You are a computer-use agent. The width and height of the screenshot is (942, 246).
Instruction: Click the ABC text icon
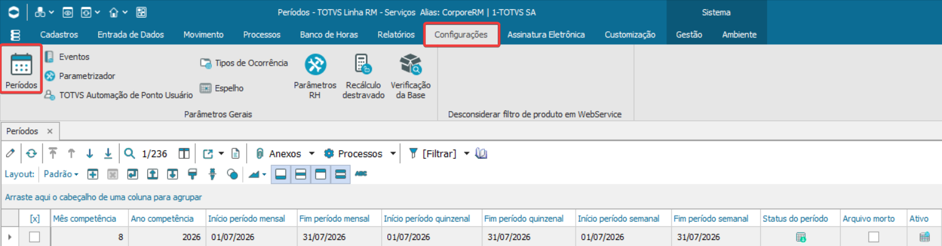tap(361, 174)
